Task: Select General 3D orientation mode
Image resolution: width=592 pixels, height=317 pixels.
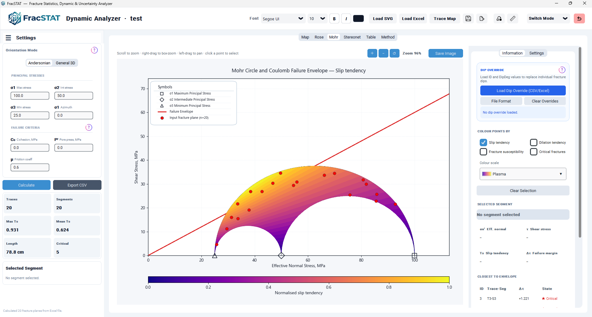Action: pyautogui.click(x=65, y=63)
